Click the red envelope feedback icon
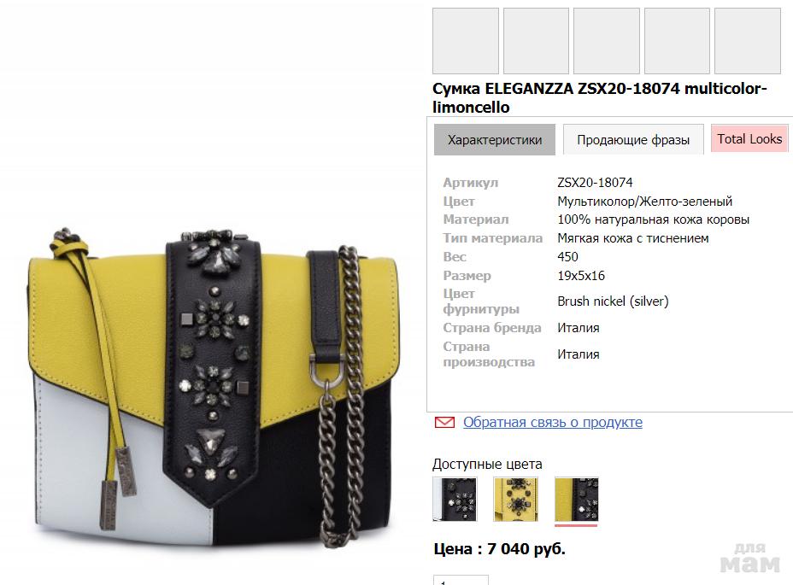 [x=444, y=422]
